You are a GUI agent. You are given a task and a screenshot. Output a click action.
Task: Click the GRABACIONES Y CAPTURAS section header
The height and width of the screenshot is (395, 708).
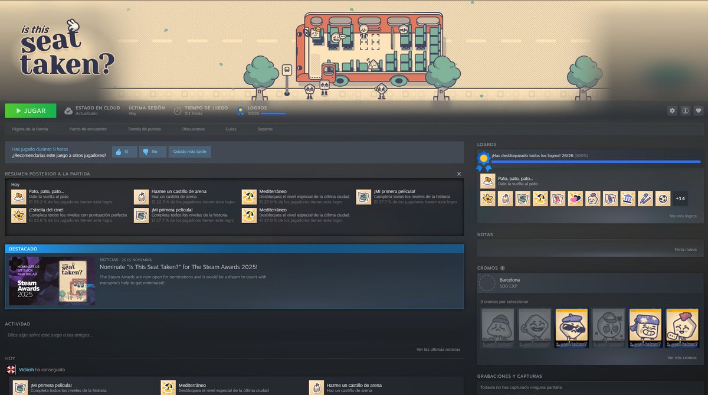(x=509, y=376)
